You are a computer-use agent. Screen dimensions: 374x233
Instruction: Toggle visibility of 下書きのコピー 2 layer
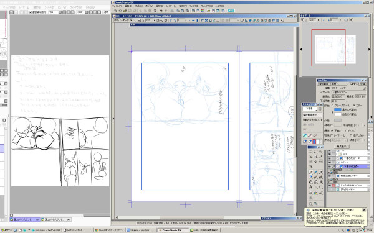329,158
